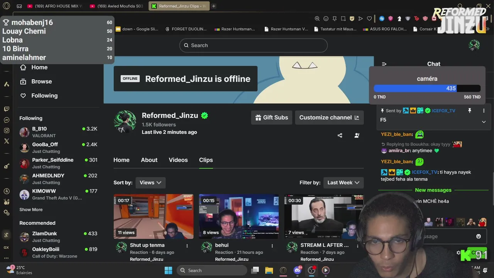Expand the pinned message chevron

pos(484,122)
